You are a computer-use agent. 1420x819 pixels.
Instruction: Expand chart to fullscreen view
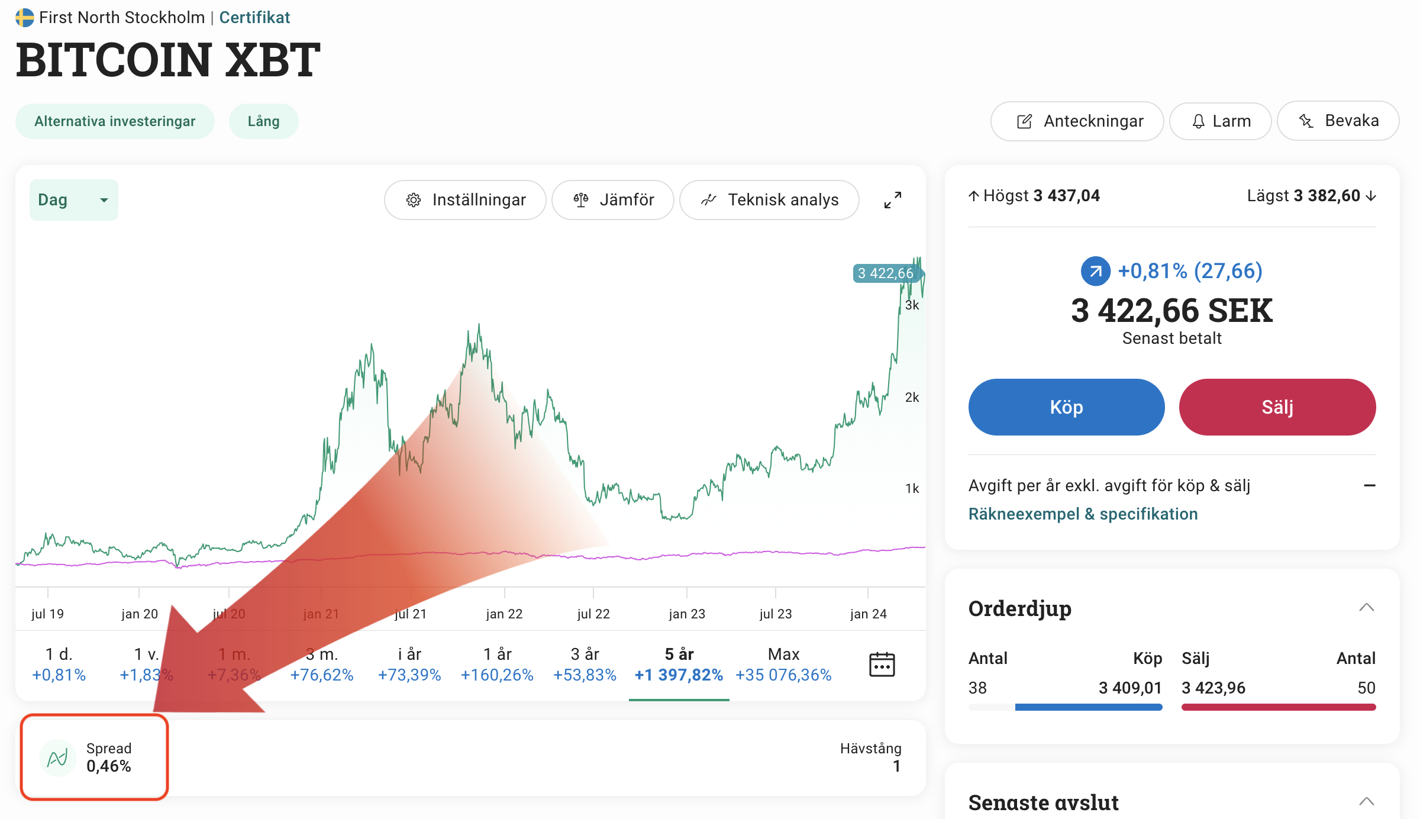point(892,200)
